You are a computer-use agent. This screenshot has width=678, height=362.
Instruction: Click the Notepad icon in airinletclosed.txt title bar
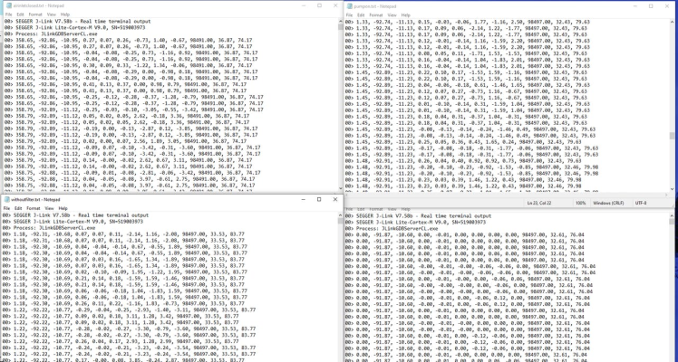9,5
